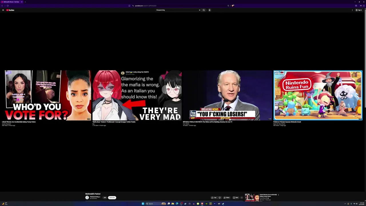Click the Share button
Image resolution: width=366 pixels, height=206 pixels.
coord(226,197)
